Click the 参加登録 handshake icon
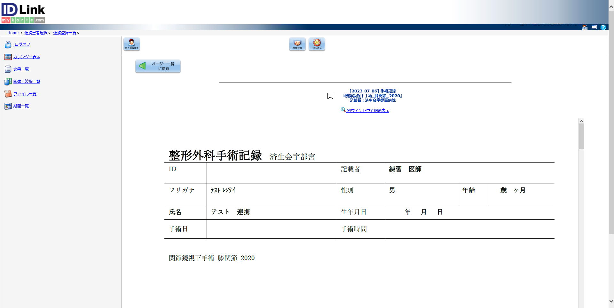The image size is (614, 308). click(297, 44)
